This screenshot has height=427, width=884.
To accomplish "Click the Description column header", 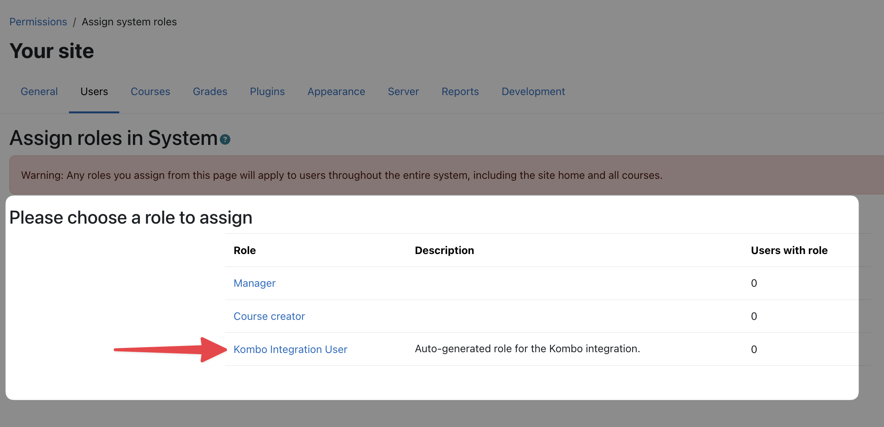I will [444, 251].
